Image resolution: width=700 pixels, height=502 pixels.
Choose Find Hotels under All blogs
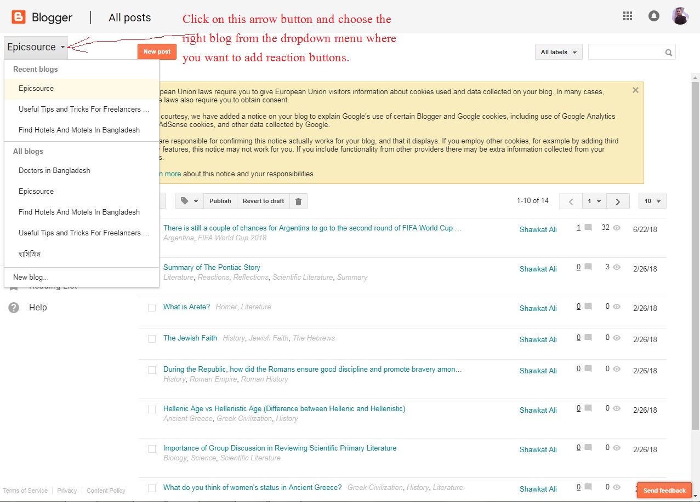click(82, 212)
